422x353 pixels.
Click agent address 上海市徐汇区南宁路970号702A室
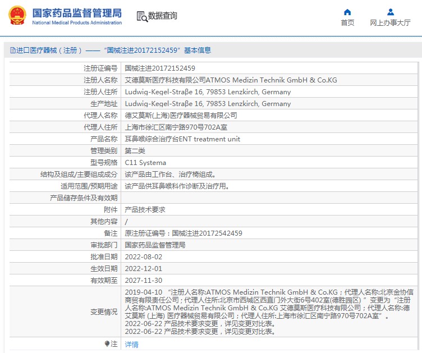[176, 127]
